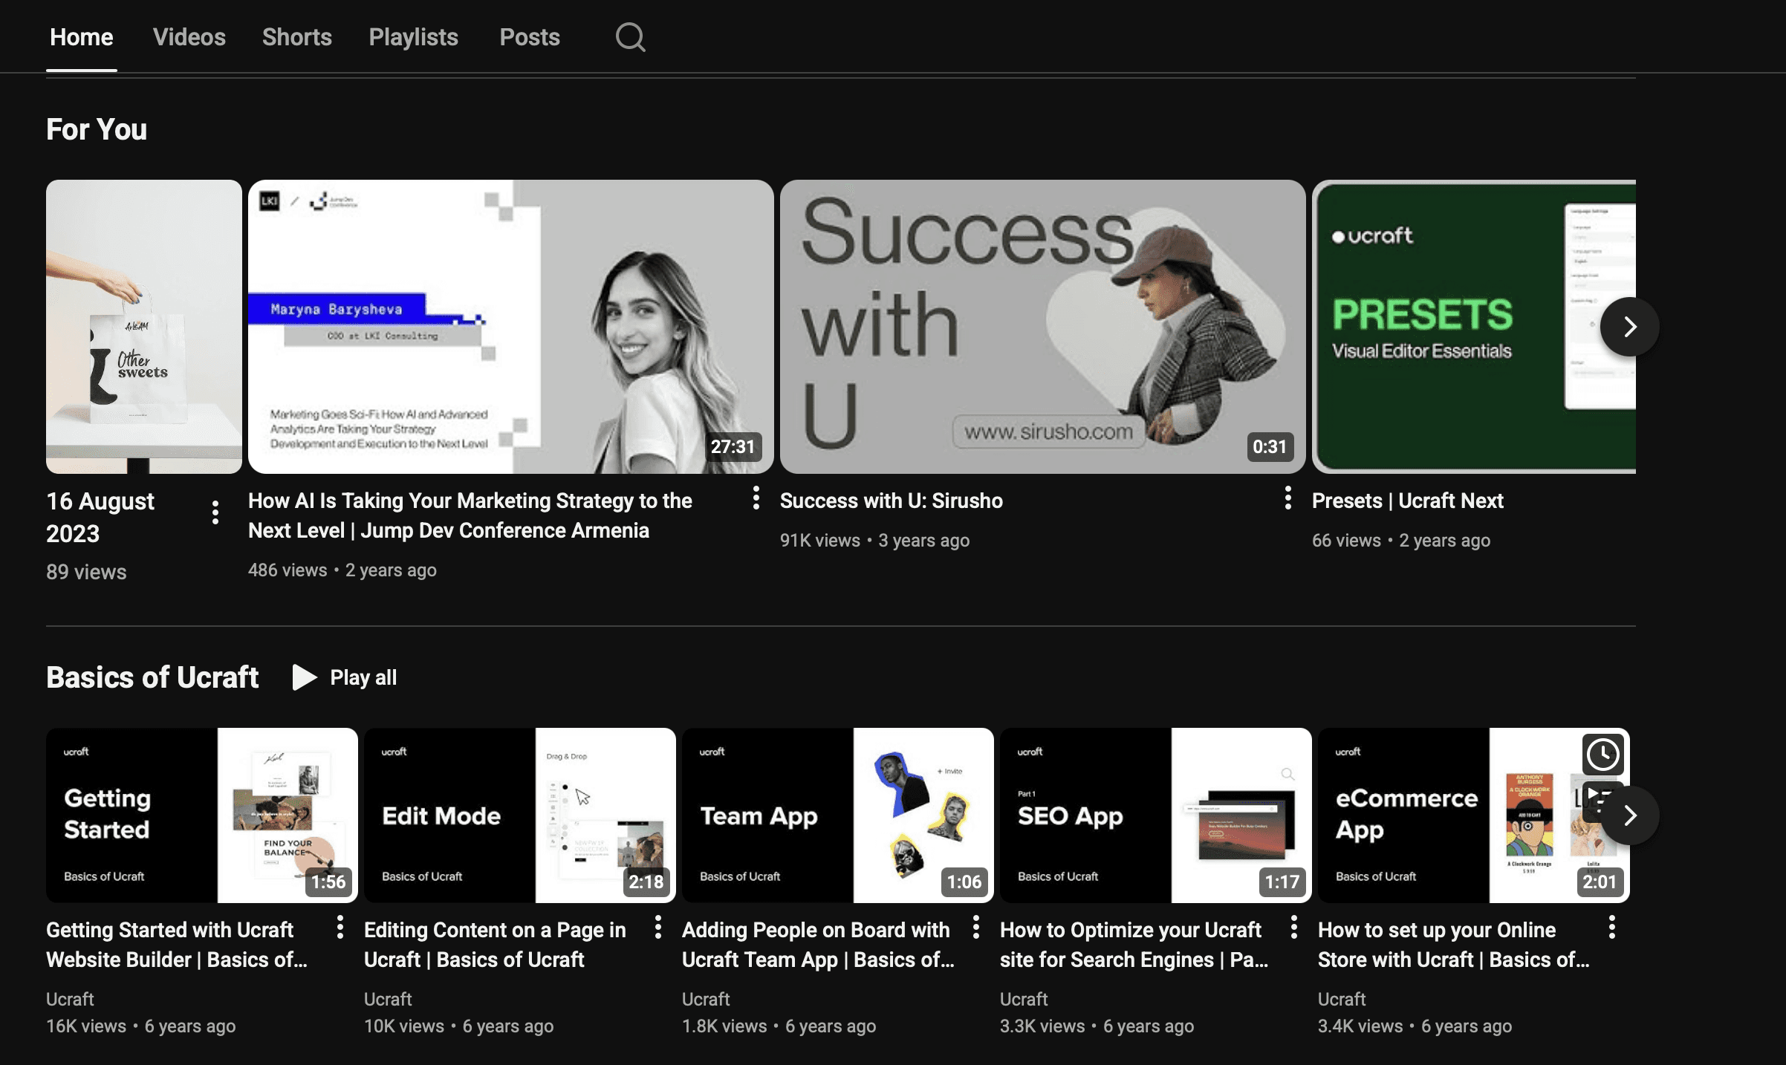Viewport: 1786px width, 1065px height.
Task: Open the 16 August 2023 short thumbnail
Action: point(144,327)
